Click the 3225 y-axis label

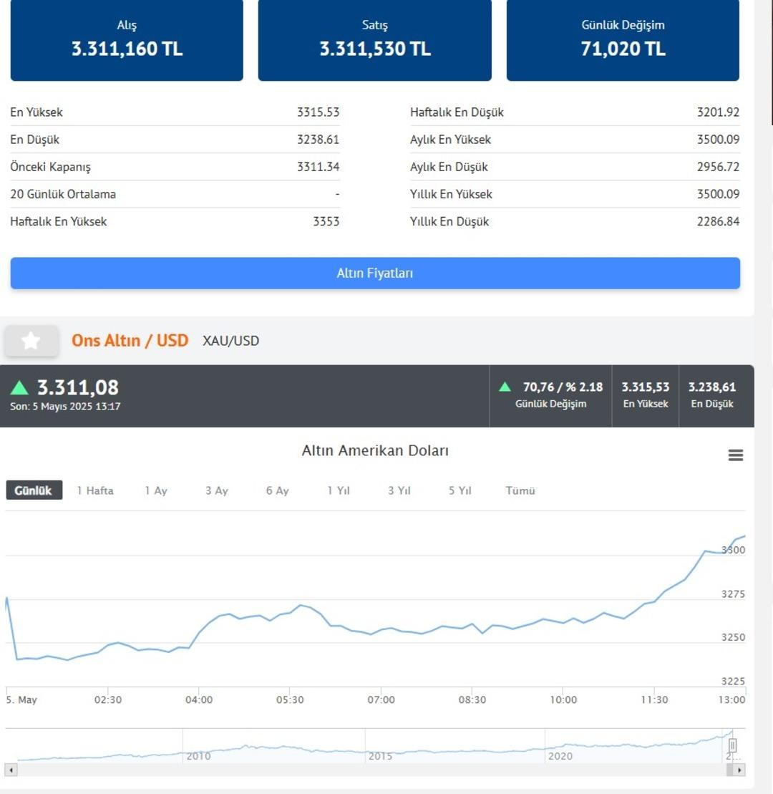point(733,681)
